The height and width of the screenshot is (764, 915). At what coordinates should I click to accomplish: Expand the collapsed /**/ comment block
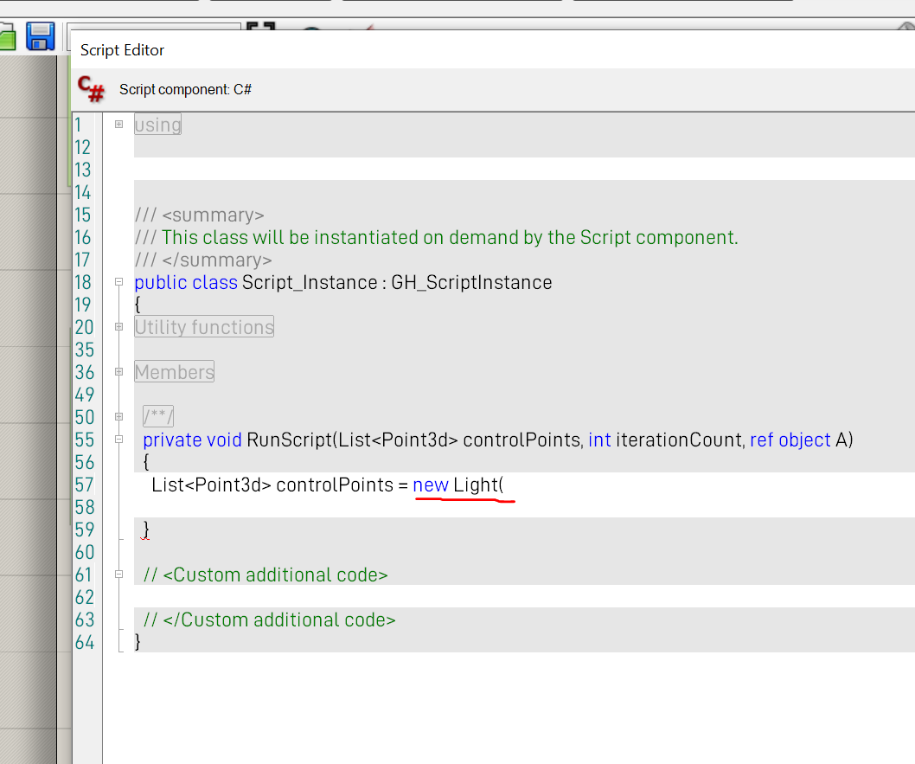[119, 417]
